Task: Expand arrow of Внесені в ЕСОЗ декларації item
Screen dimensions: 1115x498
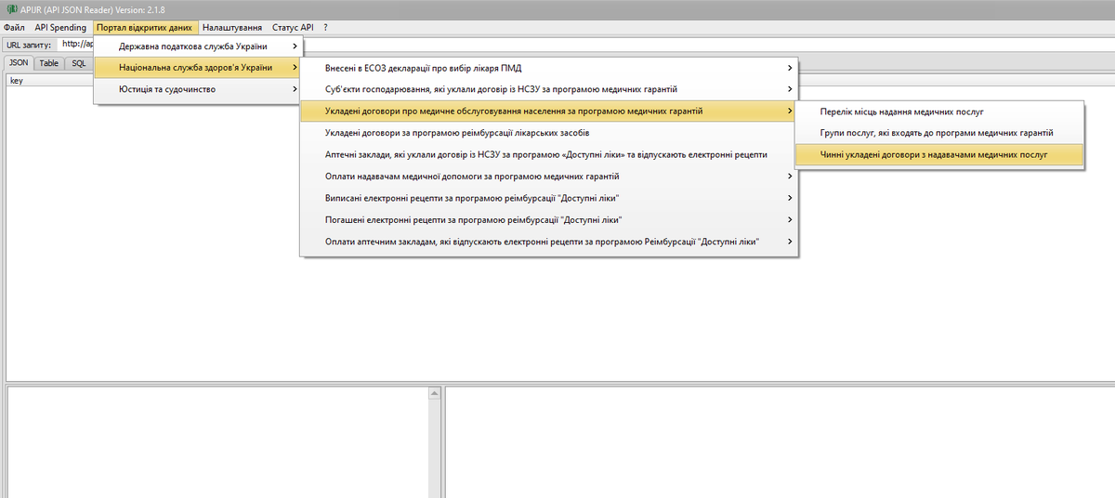Action: pyautogui.click(x=789, y=68)
